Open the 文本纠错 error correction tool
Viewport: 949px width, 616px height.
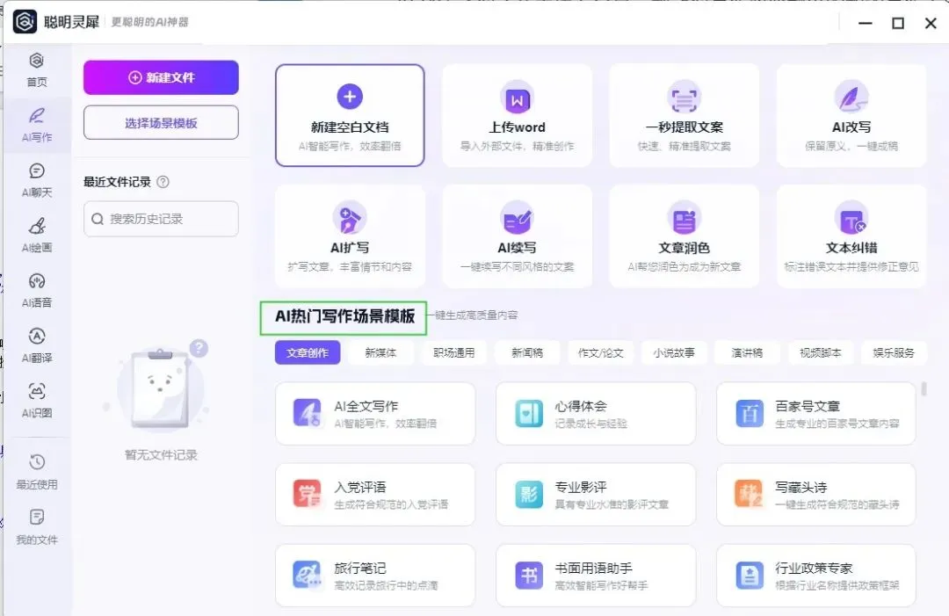coord(851,236)
